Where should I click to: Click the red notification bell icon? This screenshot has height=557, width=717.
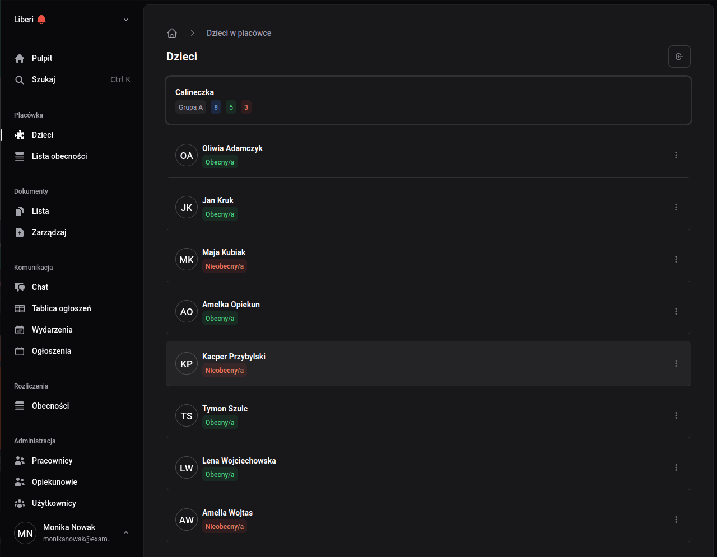(x=41, y=20)
